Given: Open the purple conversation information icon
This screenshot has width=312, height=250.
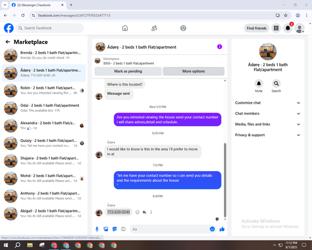Looking at the screenshot, I should 220,47.
